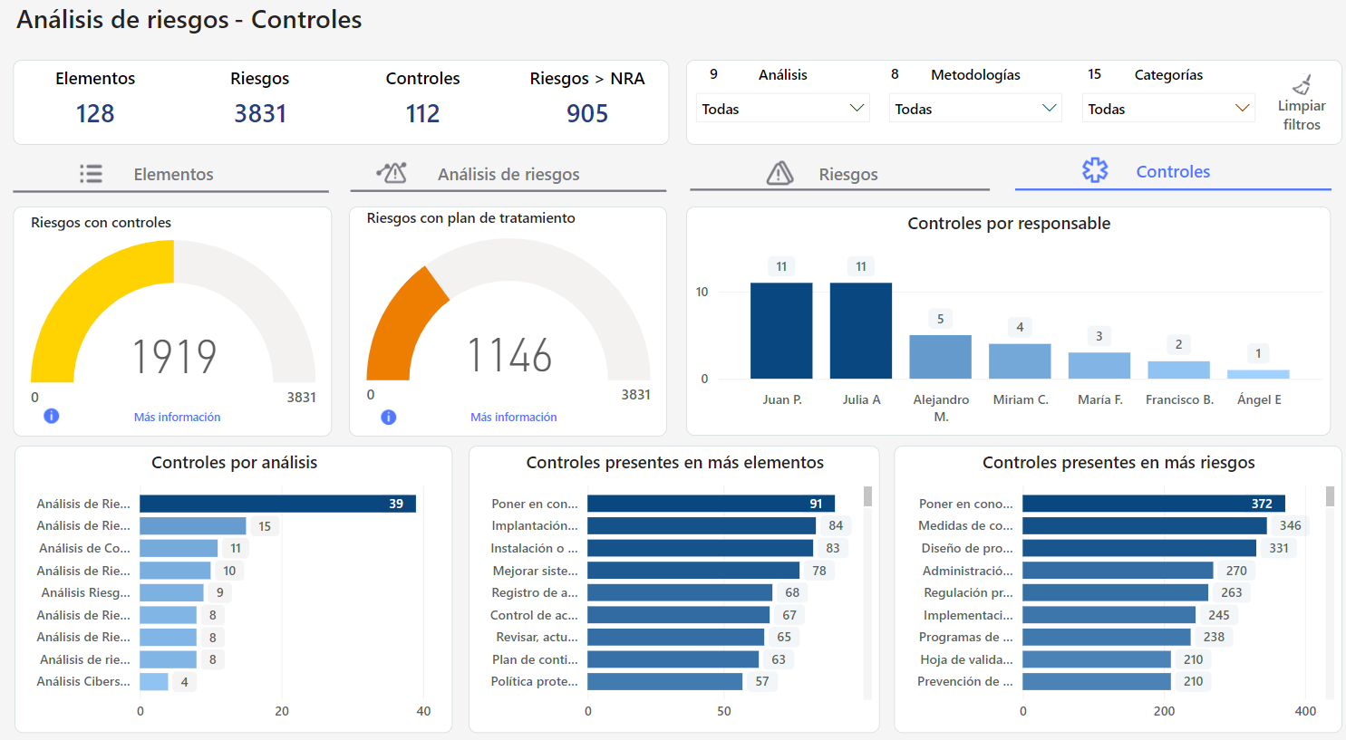Image resolution: width=1346 pixels, height=740 pixels.
Task: Click info icon under Riesgos con controles
Action: (52, 416)
